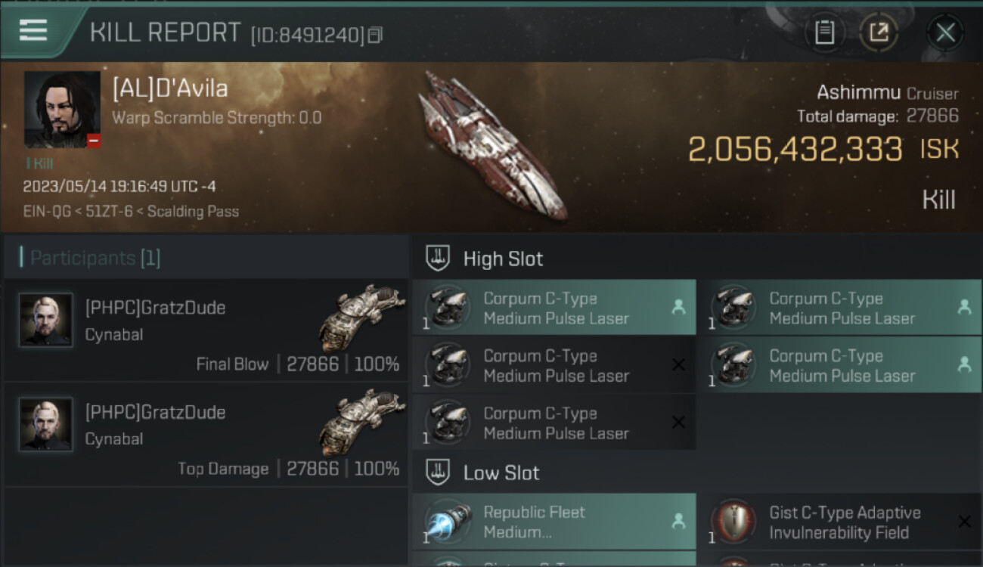
Task: Click the EIN-QG system location link
Action: (x=44, y=212)
